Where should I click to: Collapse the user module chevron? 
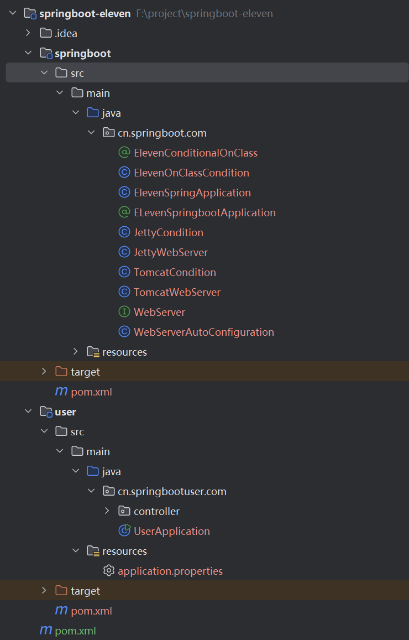(28, 411)
